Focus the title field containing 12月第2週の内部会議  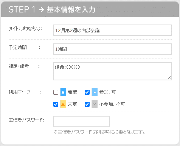click(113, 30)
